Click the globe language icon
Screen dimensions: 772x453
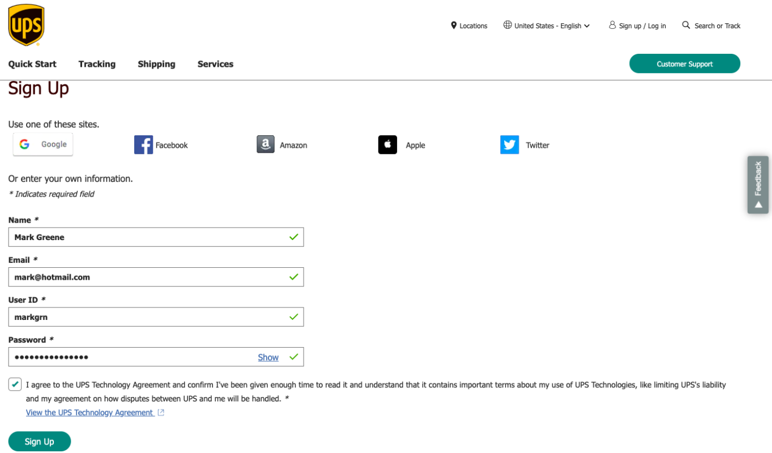[507, 25]
